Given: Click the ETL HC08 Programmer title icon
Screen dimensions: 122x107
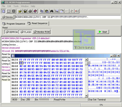Looking at the screenshot, I should [3, 2].
